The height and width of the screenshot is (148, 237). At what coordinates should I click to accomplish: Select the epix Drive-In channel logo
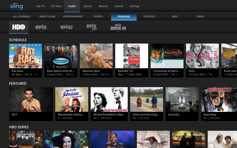(x=118, y=27)
